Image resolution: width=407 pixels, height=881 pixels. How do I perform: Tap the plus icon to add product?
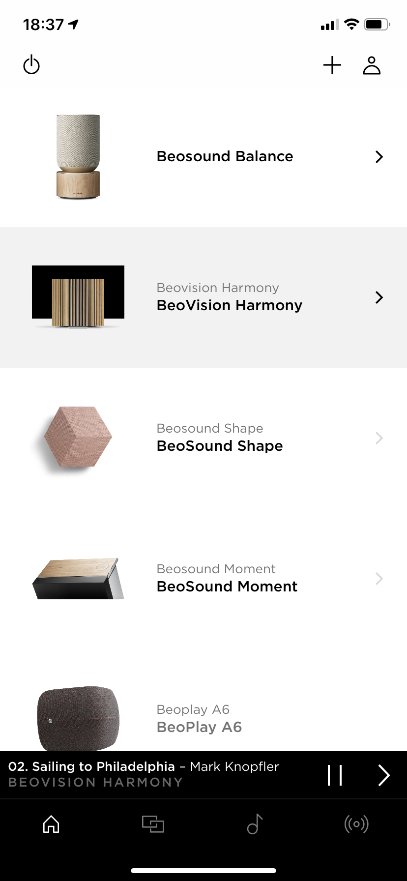pos(332,65)
